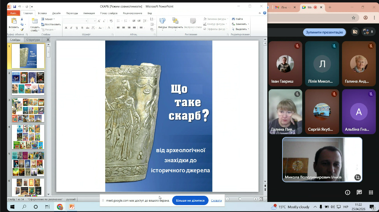Fit slide to current window icon

pyautogui.click(x=261, y=199)
